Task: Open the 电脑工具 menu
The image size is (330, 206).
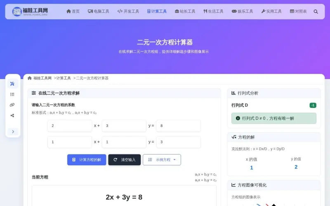Action: (x=99, y=12)
